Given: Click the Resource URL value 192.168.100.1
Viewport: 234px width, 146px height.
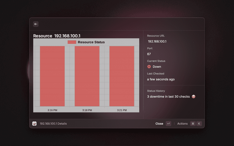Looking at the screenshot, I should tap(157, 42).
